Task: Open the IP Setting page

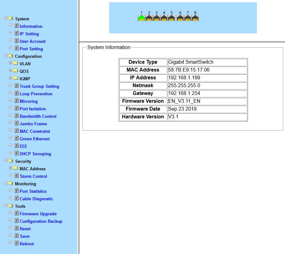Action: point(29,34)
